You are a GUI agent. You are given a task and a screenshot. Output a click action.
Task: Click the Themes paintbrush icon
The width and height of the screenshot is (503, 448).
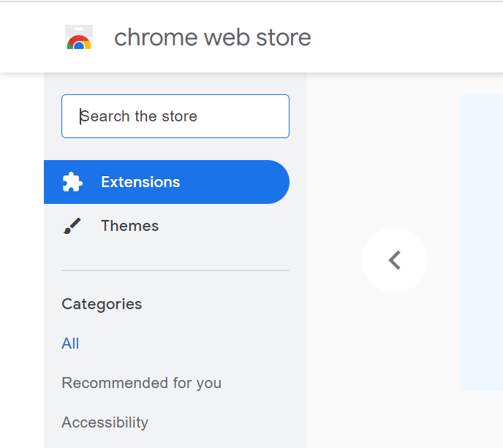pos(72,226)
